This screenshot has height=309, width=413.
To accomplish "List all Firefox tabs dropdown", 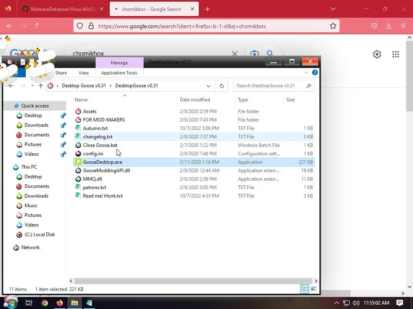I will (x=333, y=9).
